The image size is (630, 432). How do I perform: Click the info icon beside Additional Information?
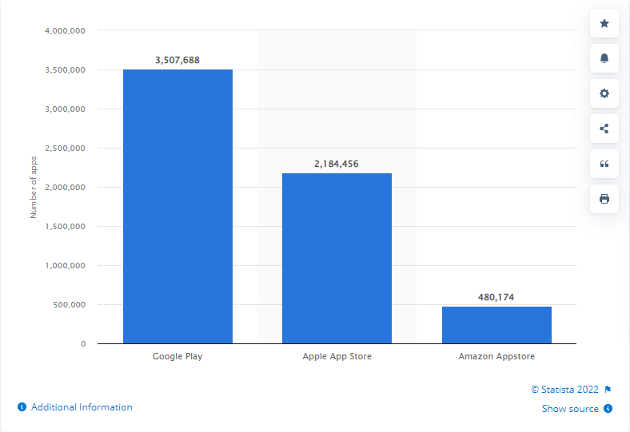pos(22,407)
